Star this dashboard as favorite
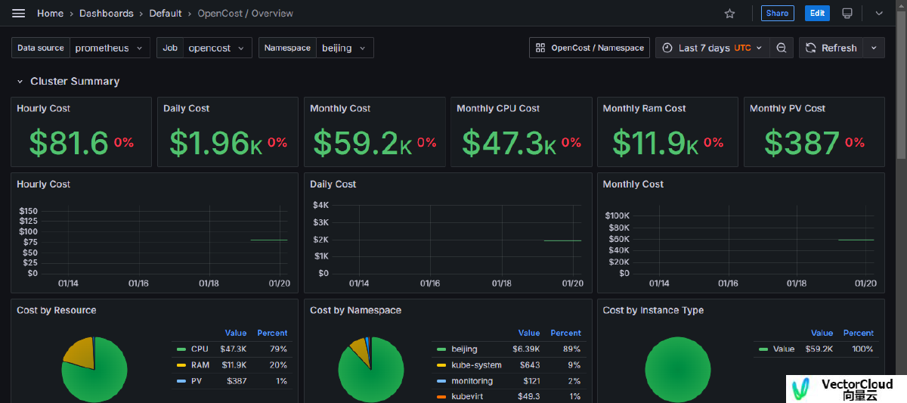 pos(729,14)
